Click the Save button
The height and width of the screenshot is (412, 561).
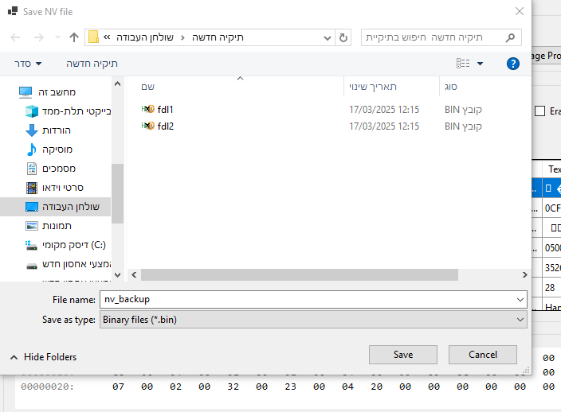point(402,355)
